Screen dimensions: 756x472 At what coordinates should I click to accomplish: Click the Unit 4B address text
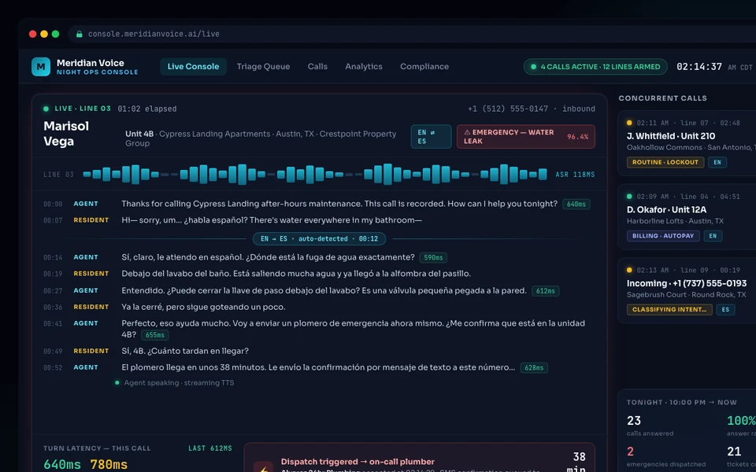point(261,138)
